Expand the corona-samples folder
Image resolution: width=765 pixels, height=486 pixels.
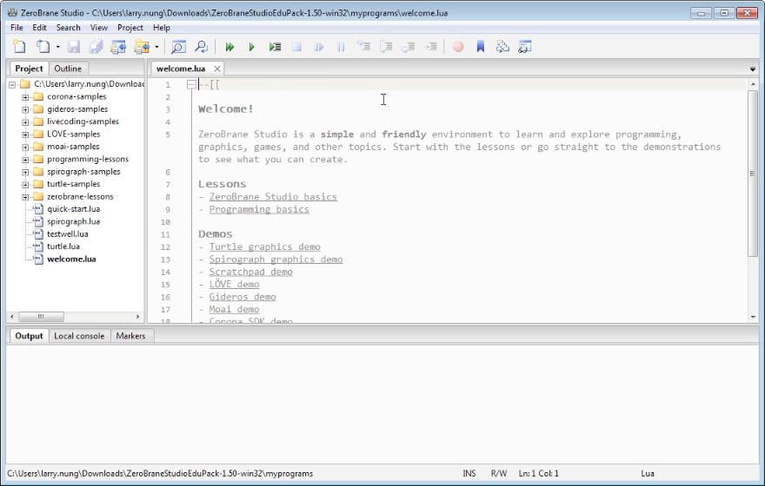[x=25, y=97]
